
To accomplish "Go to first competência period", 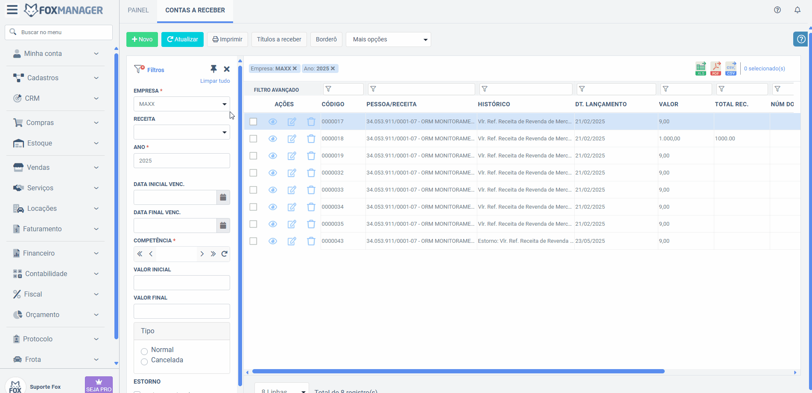I will pyautogui.click(x=140, y=254).
